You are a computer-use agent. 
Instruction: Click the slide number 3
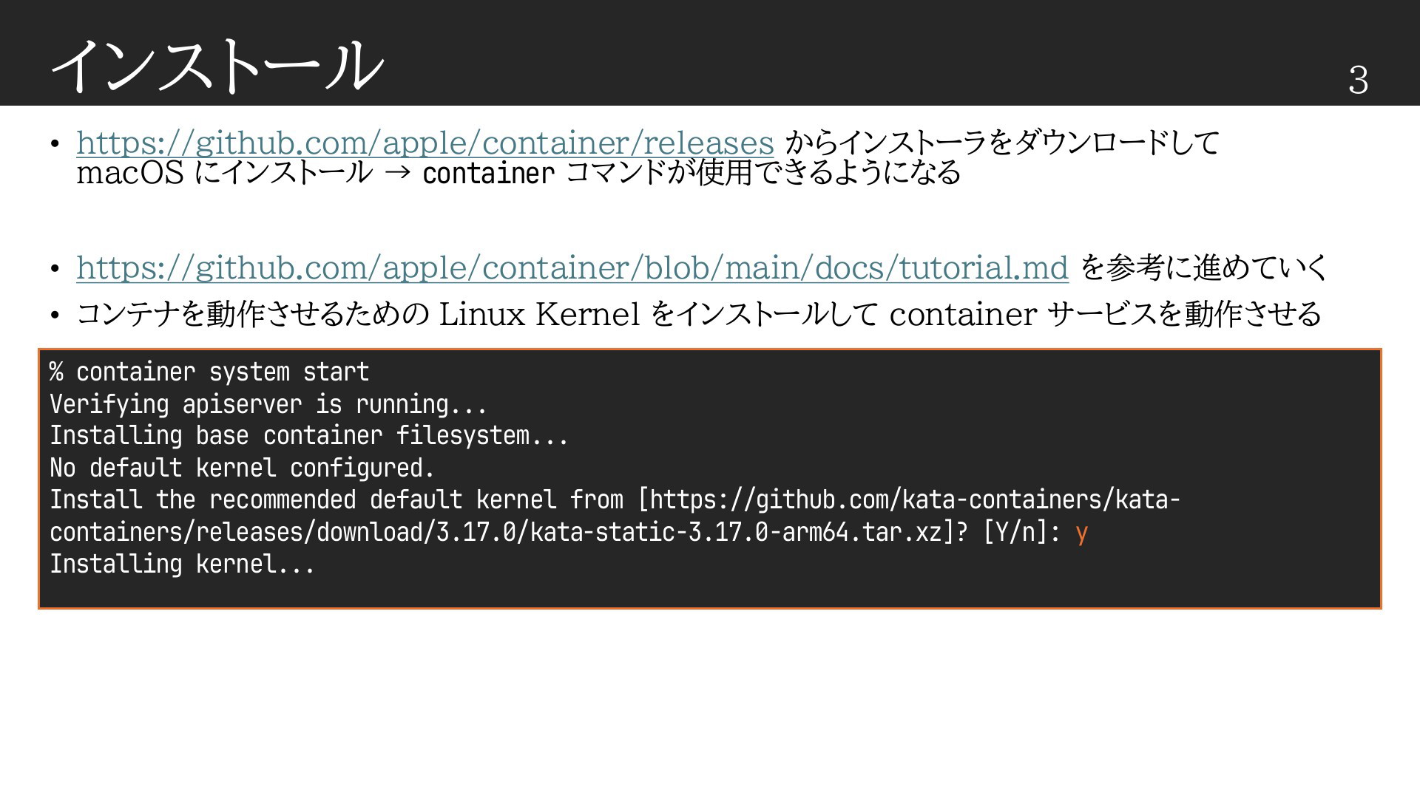coord(1358,80)
